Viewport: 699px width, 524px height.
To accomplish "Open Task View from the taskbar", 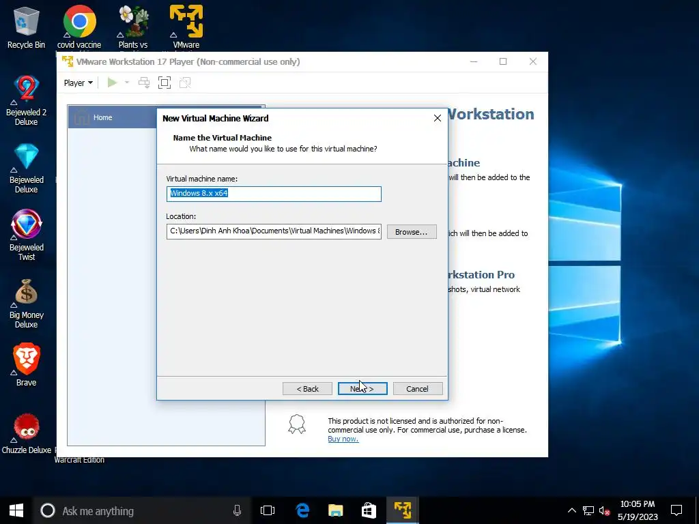I will (x=268, y=510).
